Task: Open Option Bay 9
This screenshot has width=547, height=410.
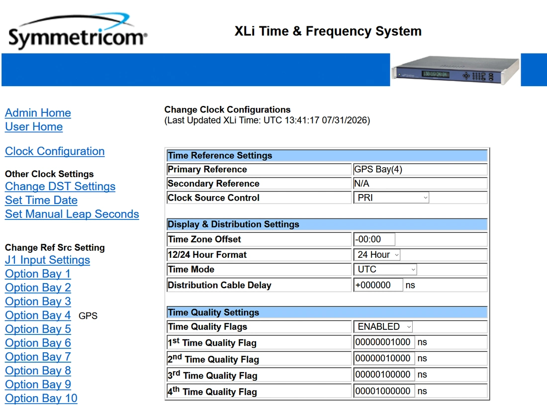Action: pos(38,385)
